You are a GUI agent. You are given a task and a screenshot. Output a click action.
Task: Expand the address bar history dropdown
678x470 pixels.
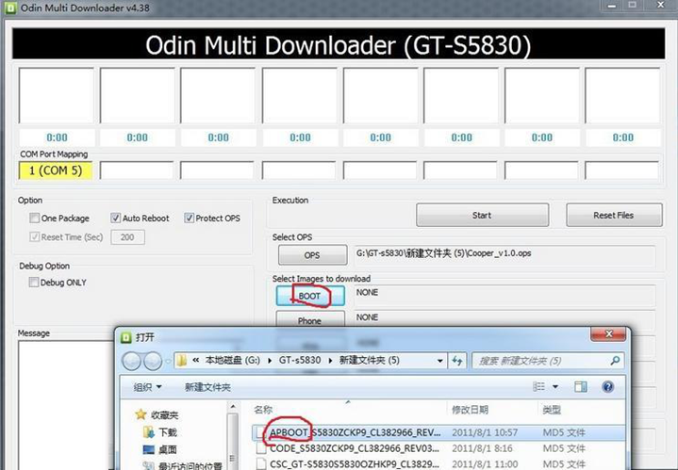(439, 361)
